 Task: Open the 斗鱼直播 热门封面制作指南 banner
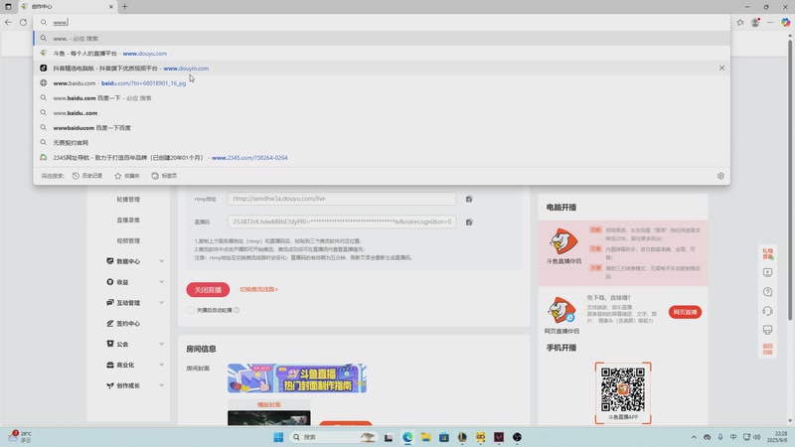[x=296, y=378]
